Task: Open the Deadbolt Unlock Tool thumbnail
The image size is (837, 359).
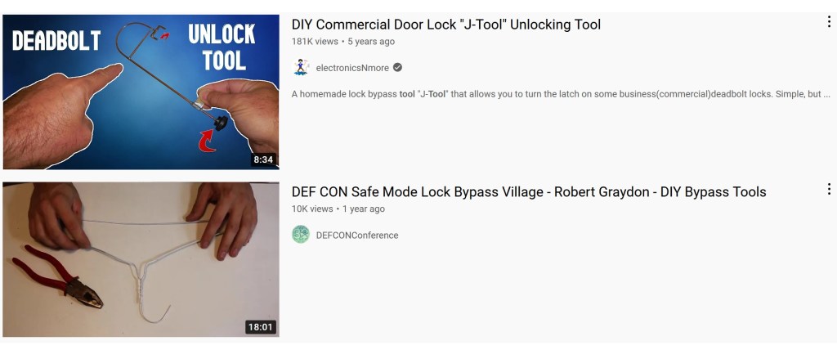Action: [x=141, y=92]
